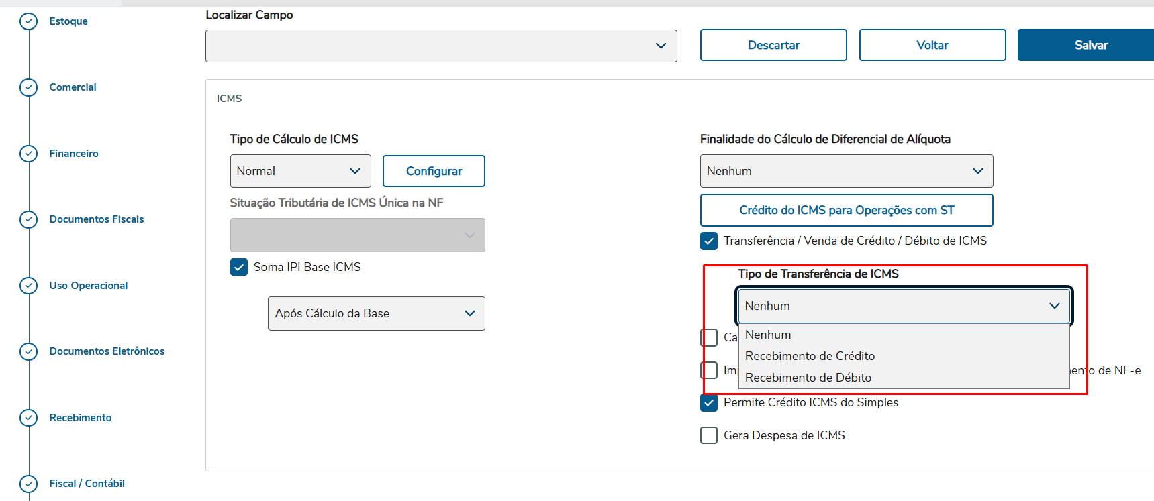Click the Configurar button
This screenshot has height=501, width=1154.
(x=434, y=171)
